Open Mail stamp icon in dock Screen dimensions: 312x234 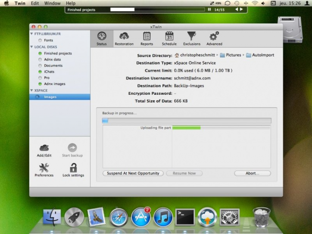tap(97, 217)
